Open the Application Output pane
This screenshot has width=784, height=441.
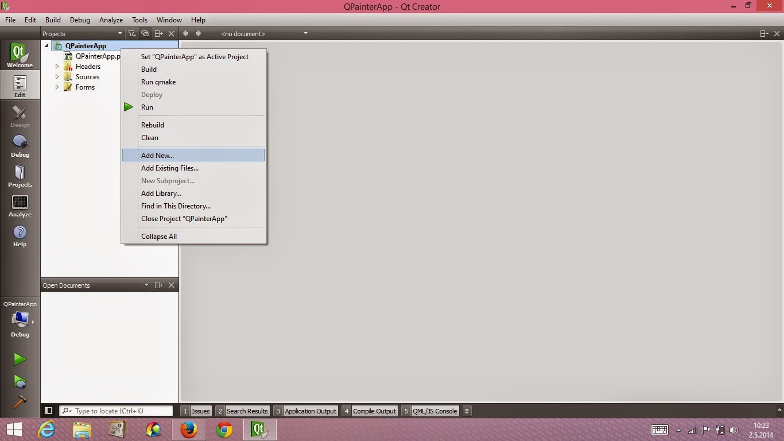(x=310, y=411)
